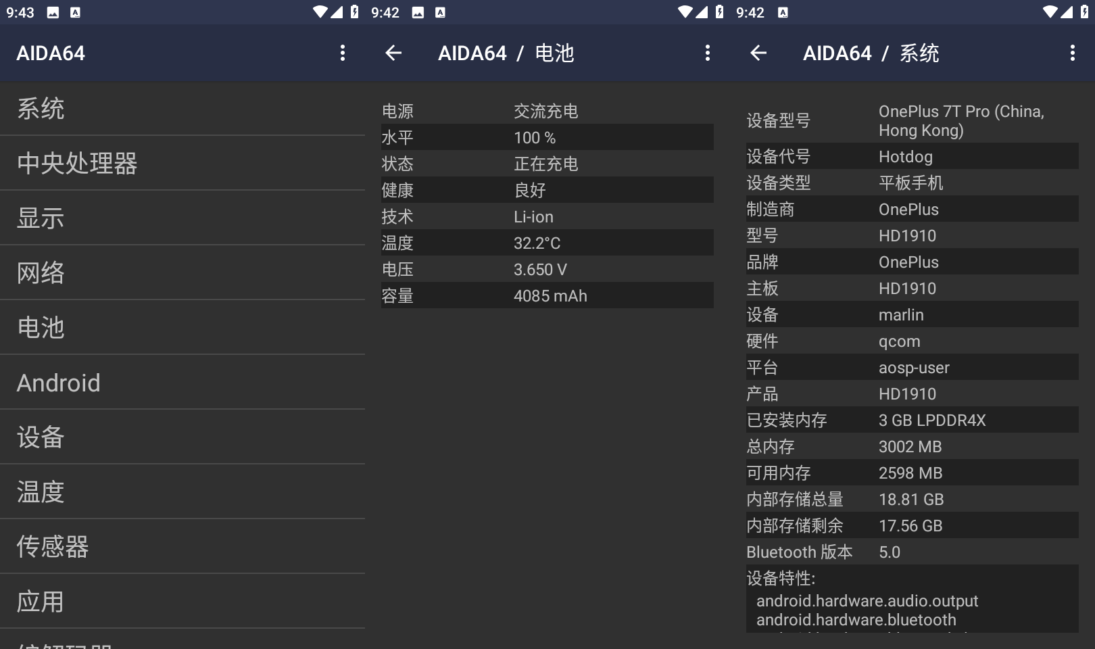This screenshot has height=649, width=1095.
Task: Select the 型号 HD1910 row
Action: click(x=912, y=235)
